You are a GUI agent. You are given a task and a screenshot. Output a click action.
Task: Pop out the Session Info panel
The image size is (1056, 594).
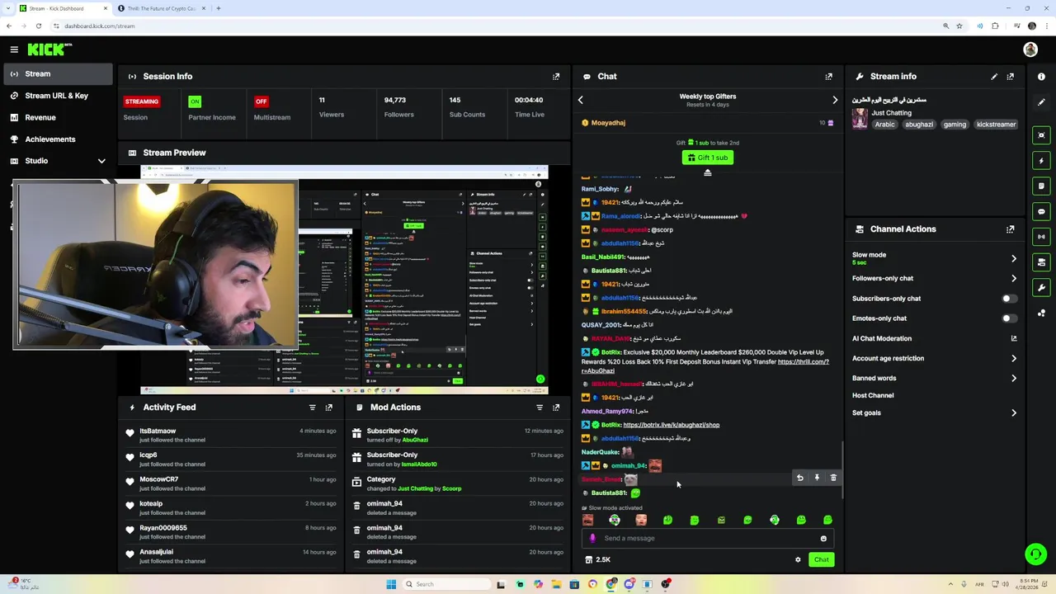tap(556, 77)
